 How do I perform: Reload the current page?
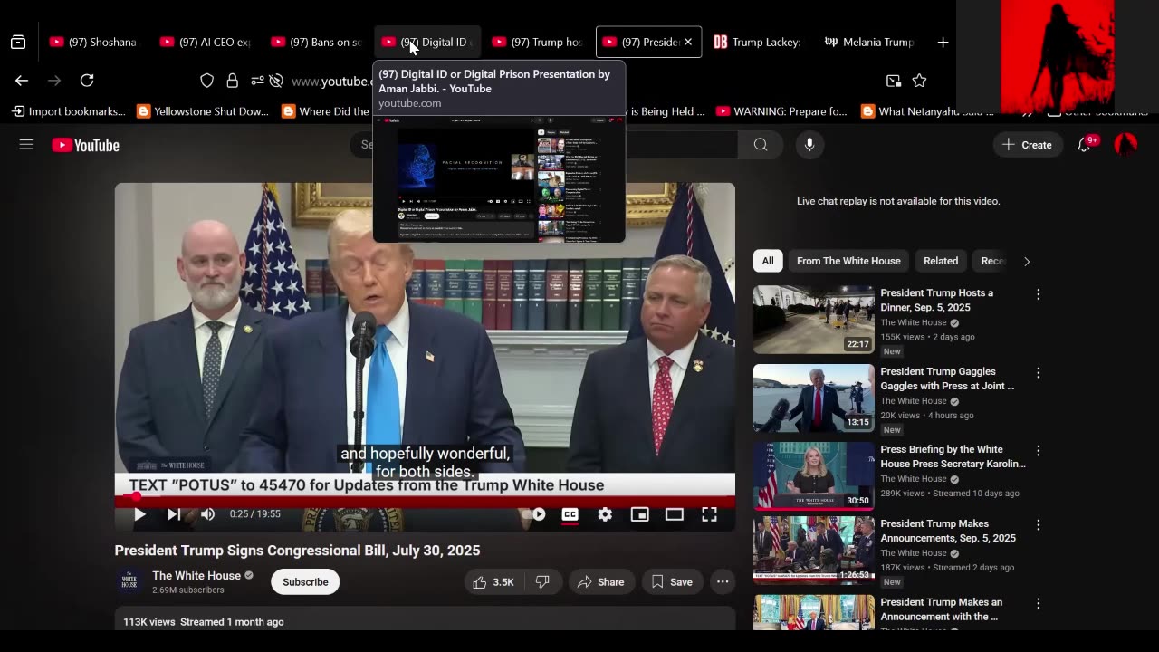(x=87, y=81)
